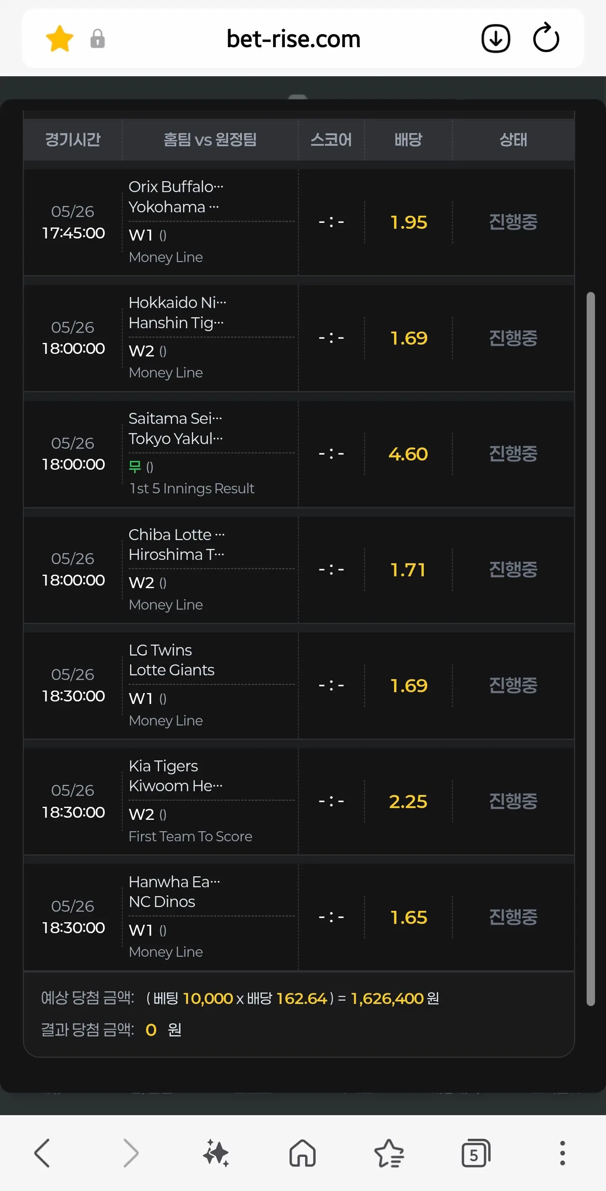Open browser three-dot more menu
This screenshot has height=1191, width=606.
click(x=562, y=1153)
